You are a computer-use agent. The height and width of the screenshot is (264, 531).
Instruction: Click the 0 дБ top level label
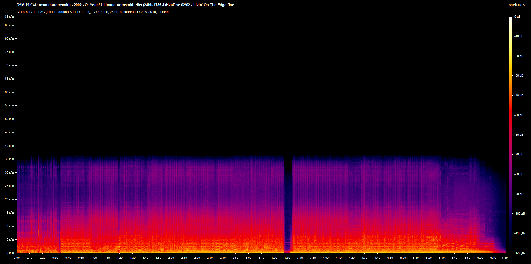517,17
